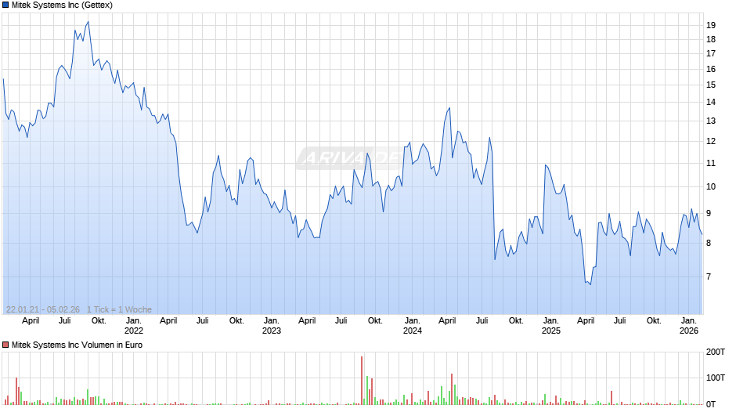Click the first 'April' label of 2021
This screenshot has width=736, height=412.
point(31,321)
